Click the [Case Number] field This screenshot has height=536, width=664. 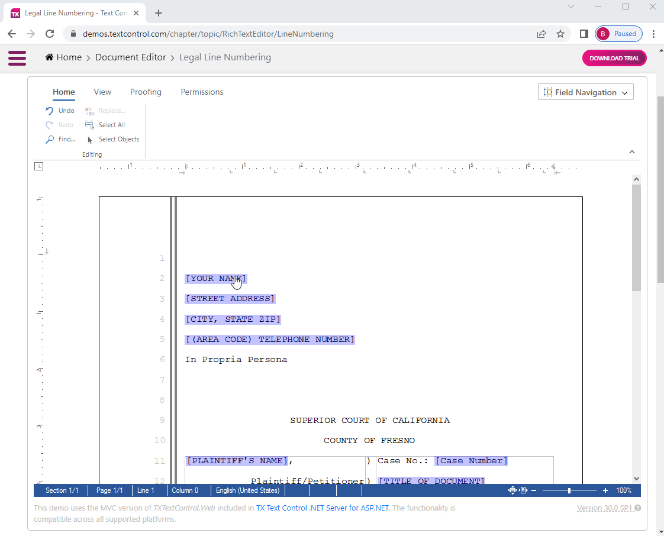(x=471, y=461)
